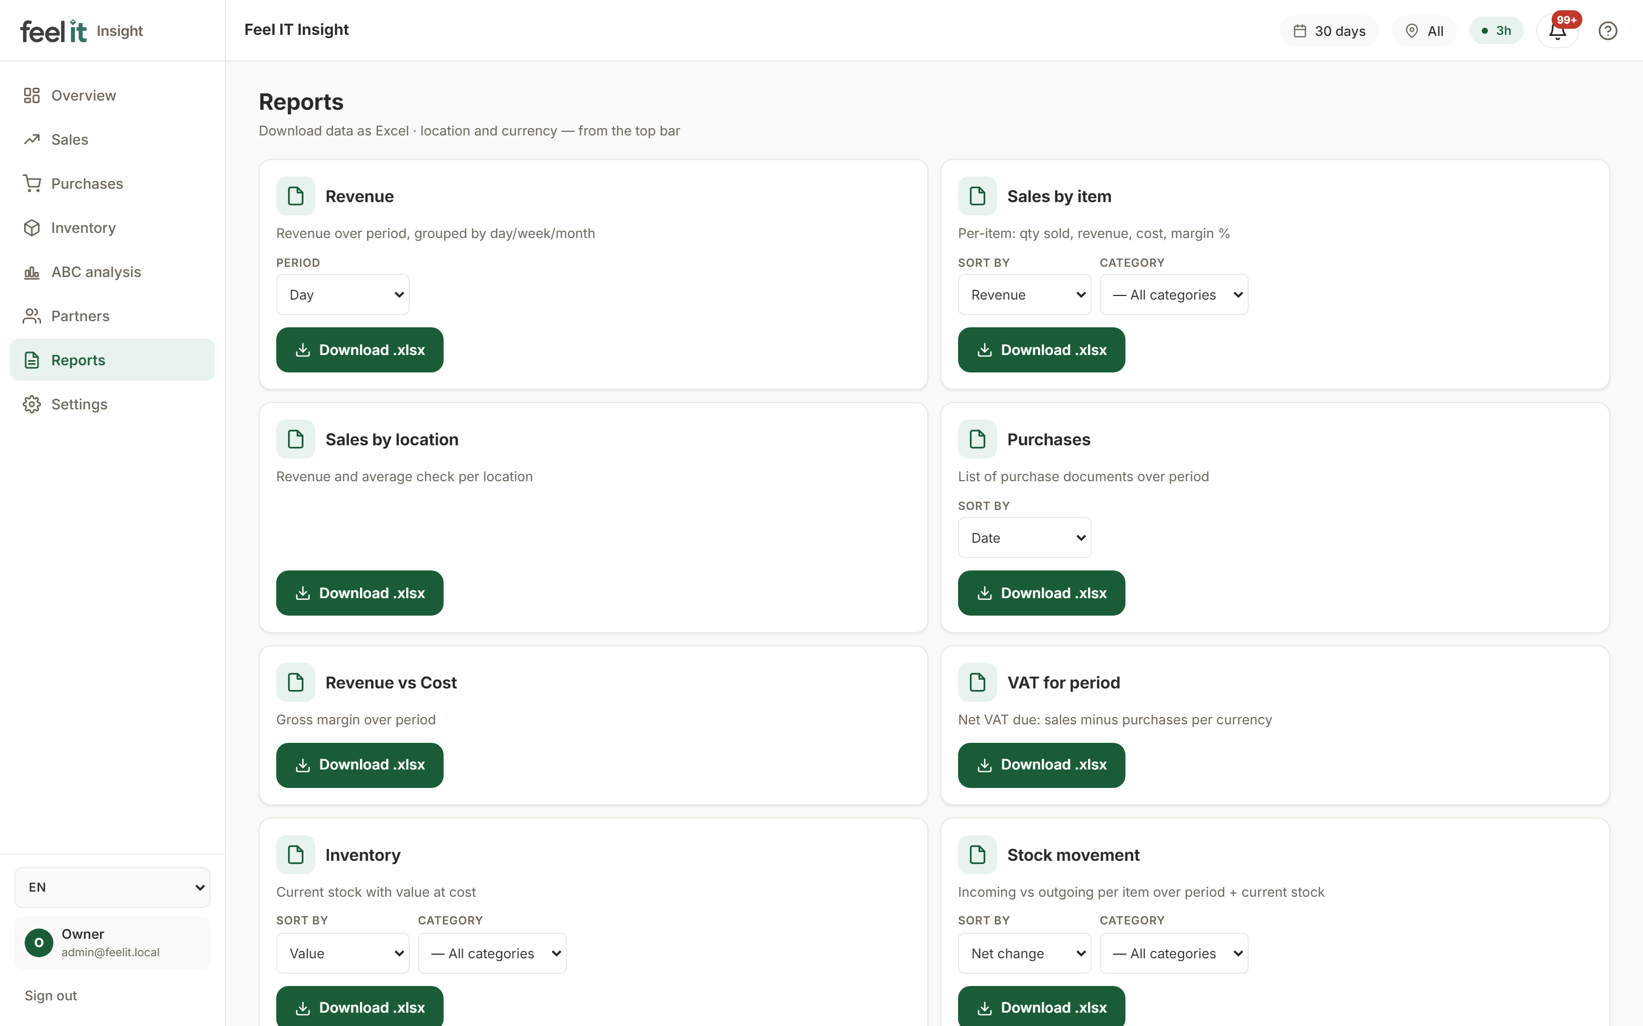Select ABC analysis in sidebar
Screen dimensions: 1643x1026
[112, 272]
